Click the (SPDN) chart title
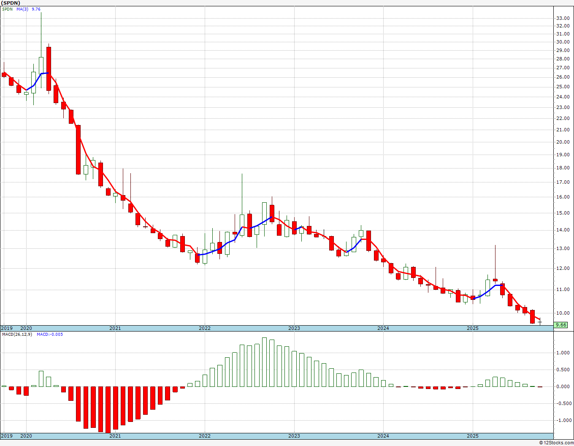 coord(11,3)
